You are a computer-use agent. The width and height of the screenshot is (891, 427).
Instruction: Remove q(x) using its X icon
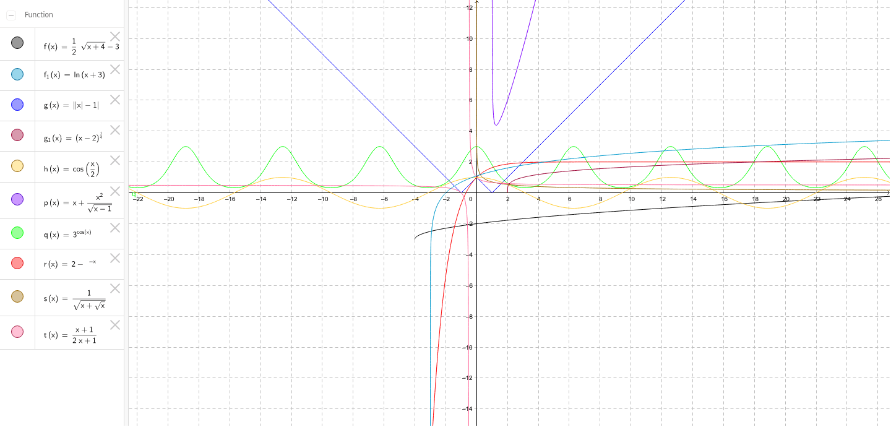tap(115, 228)
